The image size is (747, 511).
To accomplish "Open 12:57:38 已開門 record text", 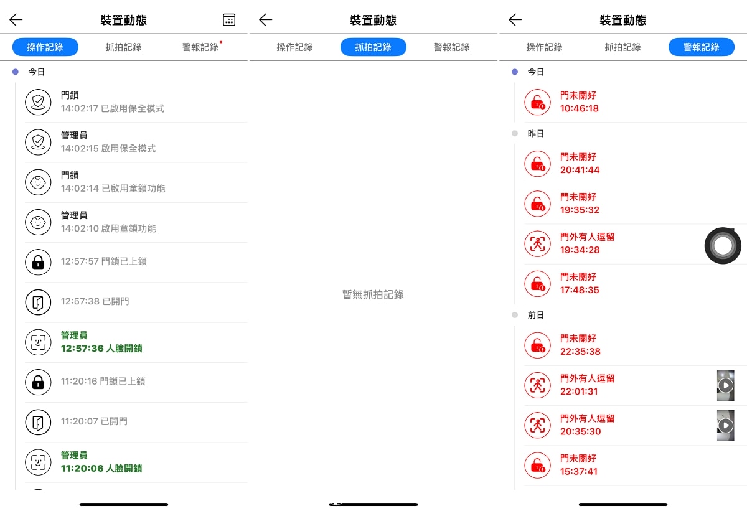I will (x=95, y=301).
